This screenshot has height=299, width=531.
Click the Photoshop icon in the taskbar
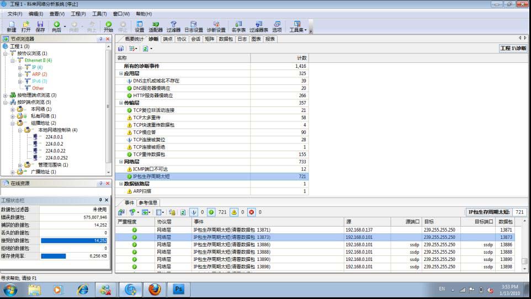[x=178, y=290]
